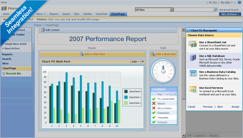
Task: Click the search text input field
Action: coord(194,10)
